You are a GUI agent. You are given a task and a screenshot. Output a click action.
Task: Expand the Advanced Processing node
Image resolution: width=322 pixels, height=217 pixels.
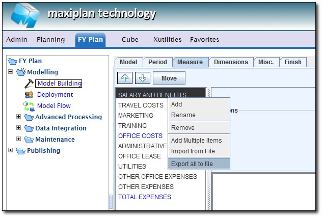point(19,117)
